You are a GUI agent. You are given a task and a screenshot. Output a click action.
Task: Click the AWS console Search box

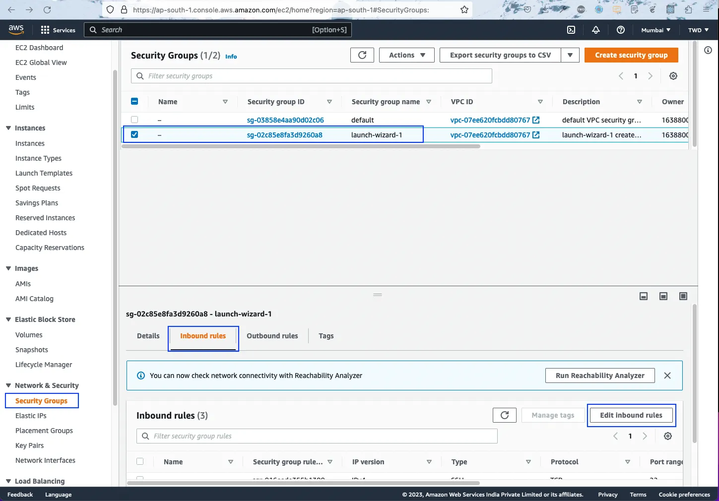coord(218,30)
